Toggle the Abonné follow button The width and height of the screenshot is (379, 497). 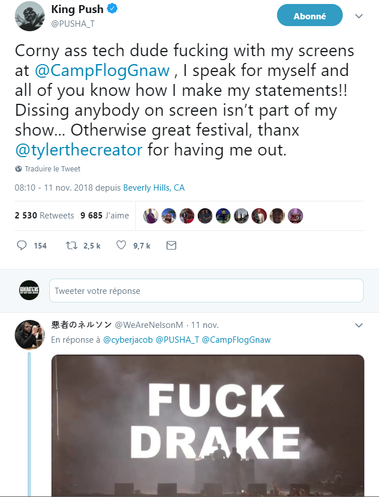coord(309,16)
